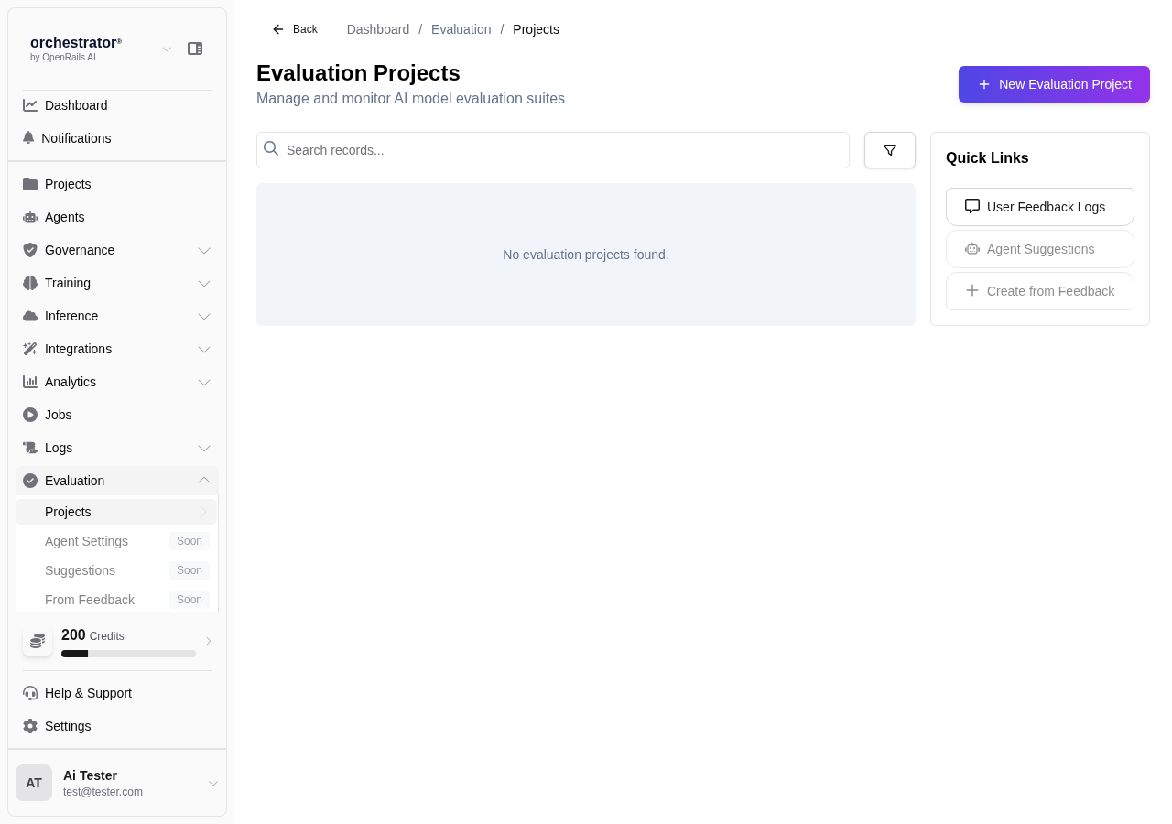Collapse the Evaluation section
Image resolution: width=1172 pixels, height=824 pixels.
[204, 481]
